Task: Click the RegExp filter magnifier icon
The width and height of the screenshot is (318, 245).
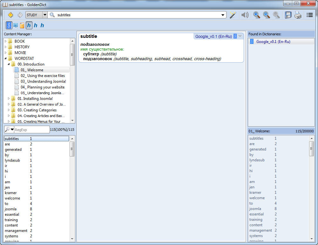Action: (x=7, y=129)
